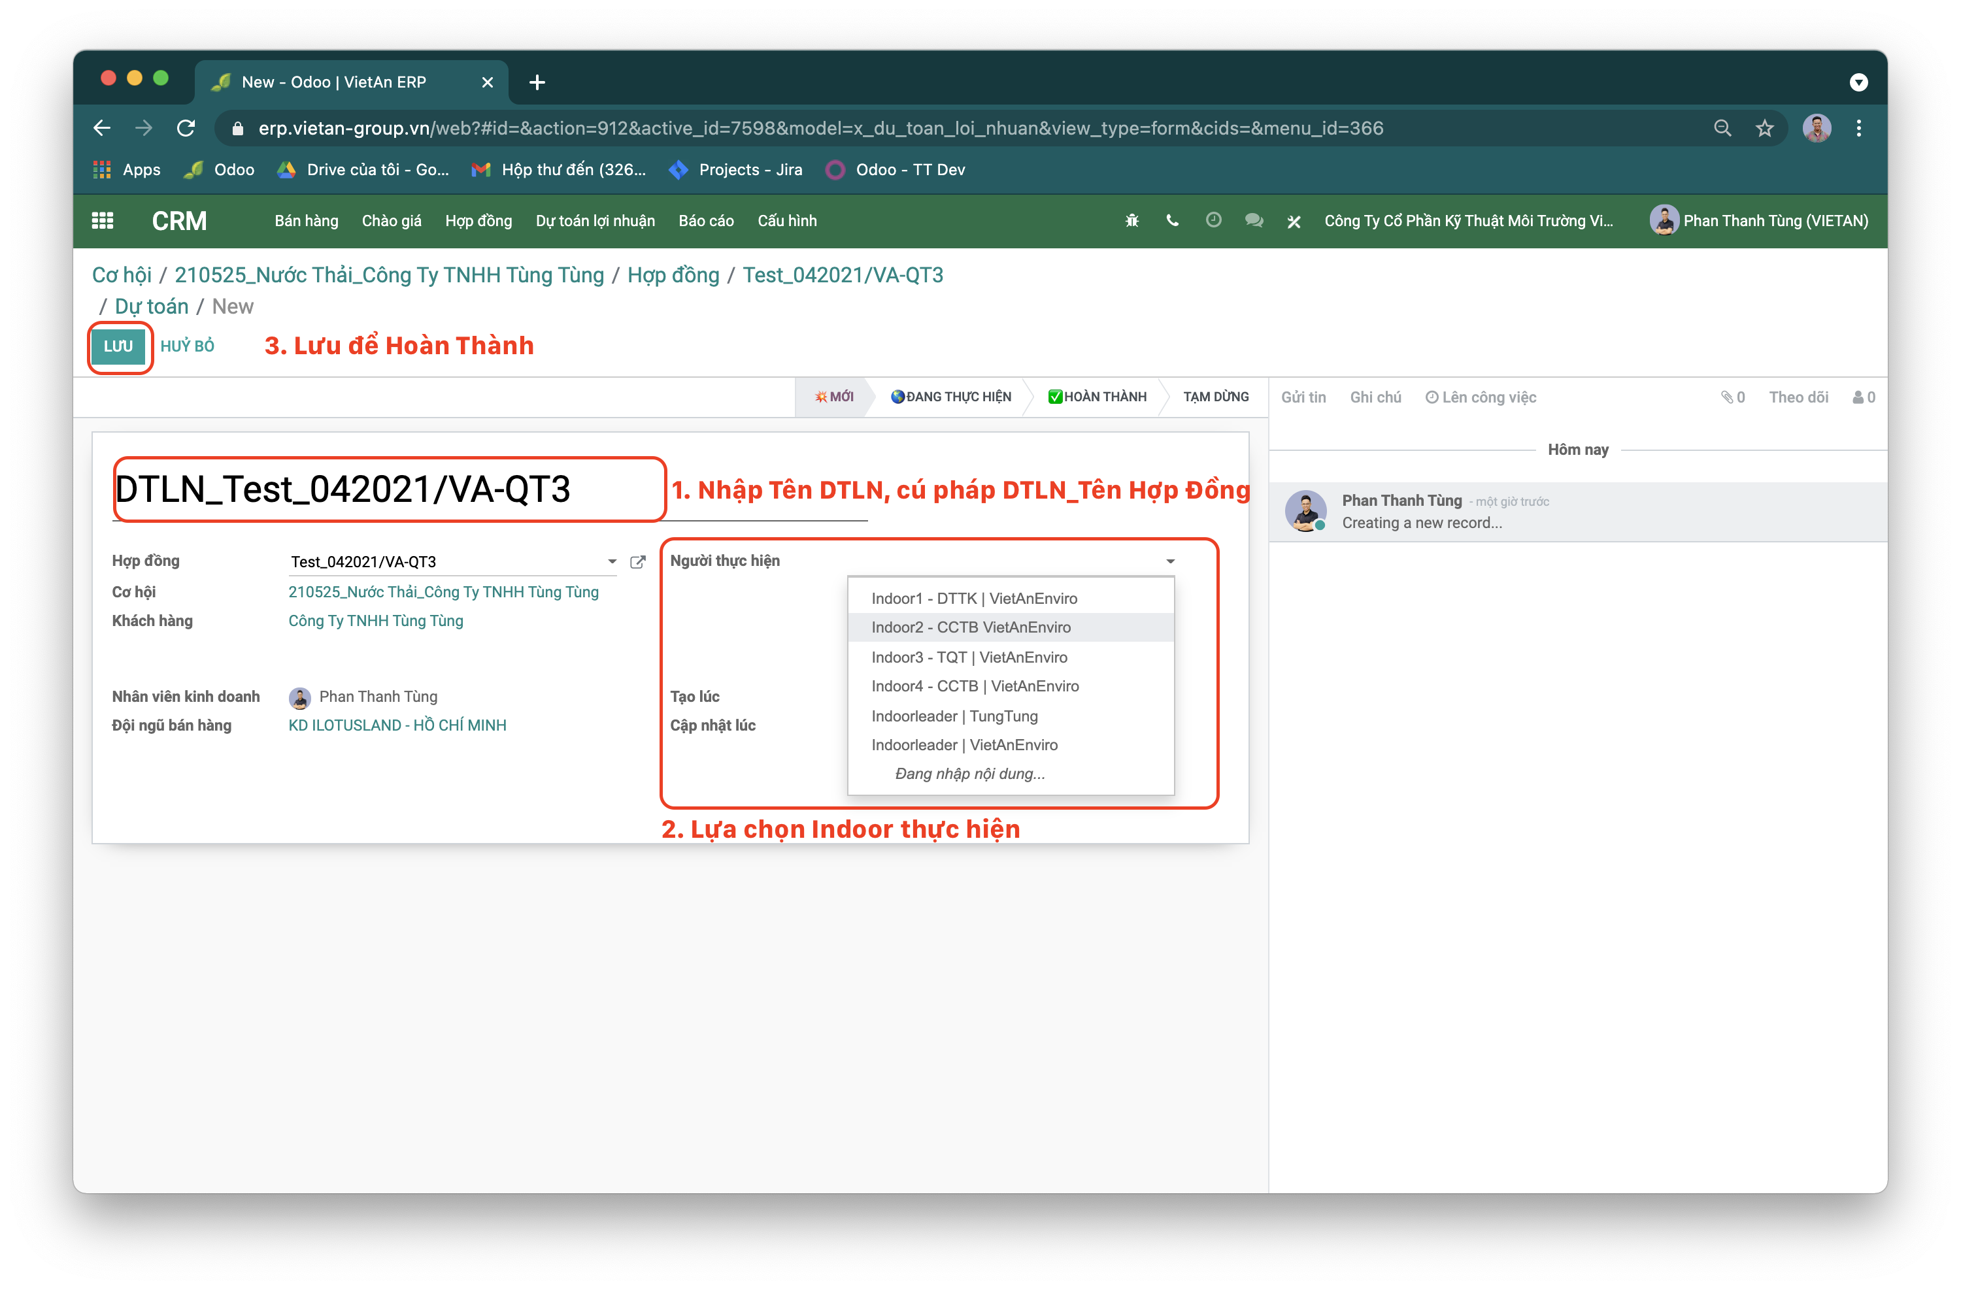Set status to Tạm Dừng

(x=1215, y=397)
